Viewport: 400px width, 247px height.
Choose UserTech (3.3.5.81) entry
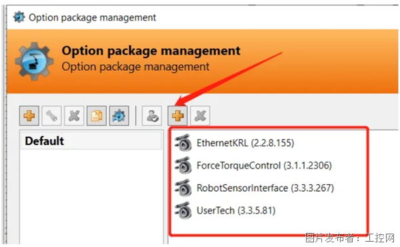(236, 211)
